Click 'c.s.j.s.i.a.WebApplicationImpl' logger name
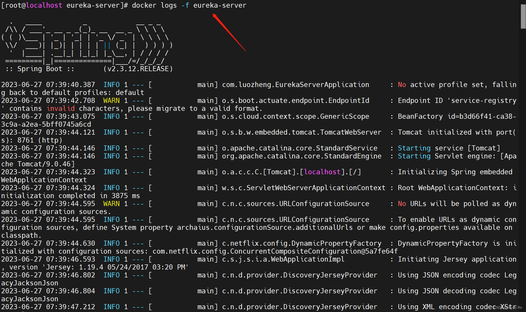 click(x=283, y=259)
